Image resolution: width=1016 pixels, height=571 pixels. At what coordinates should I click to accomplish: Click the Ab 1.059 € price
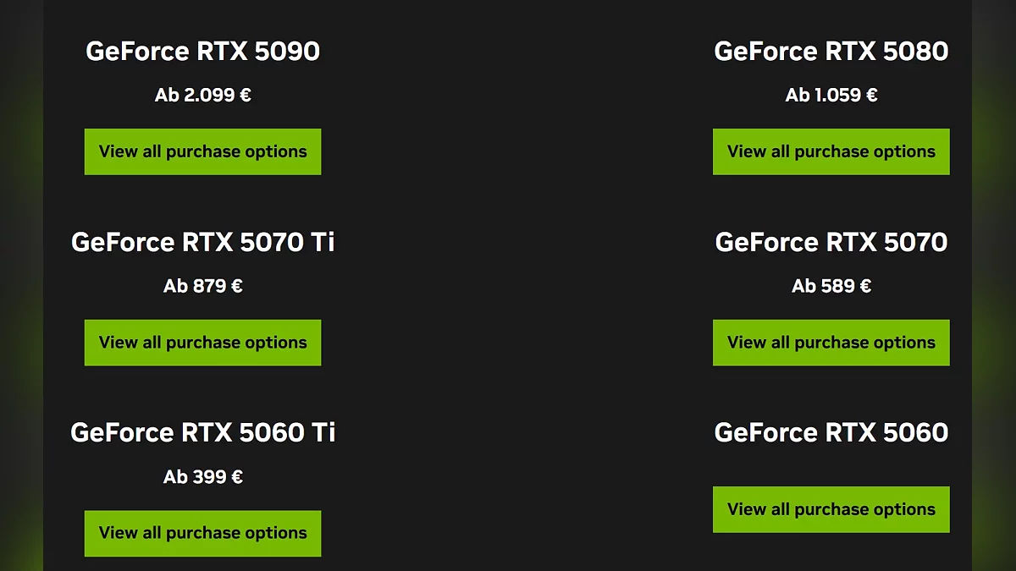pos(831,96)
